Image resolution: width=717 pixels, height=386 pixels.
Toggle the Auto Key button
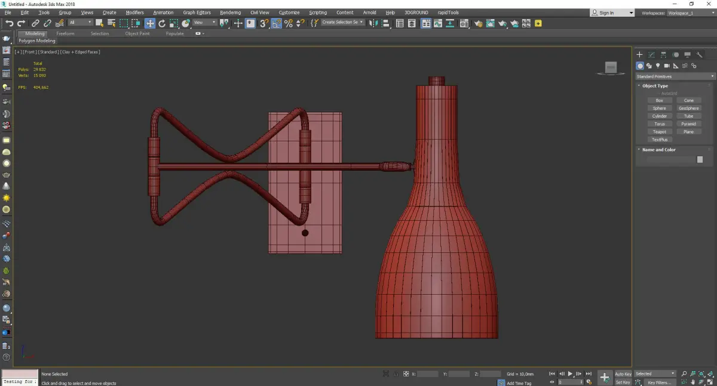(x=623, y=373)
